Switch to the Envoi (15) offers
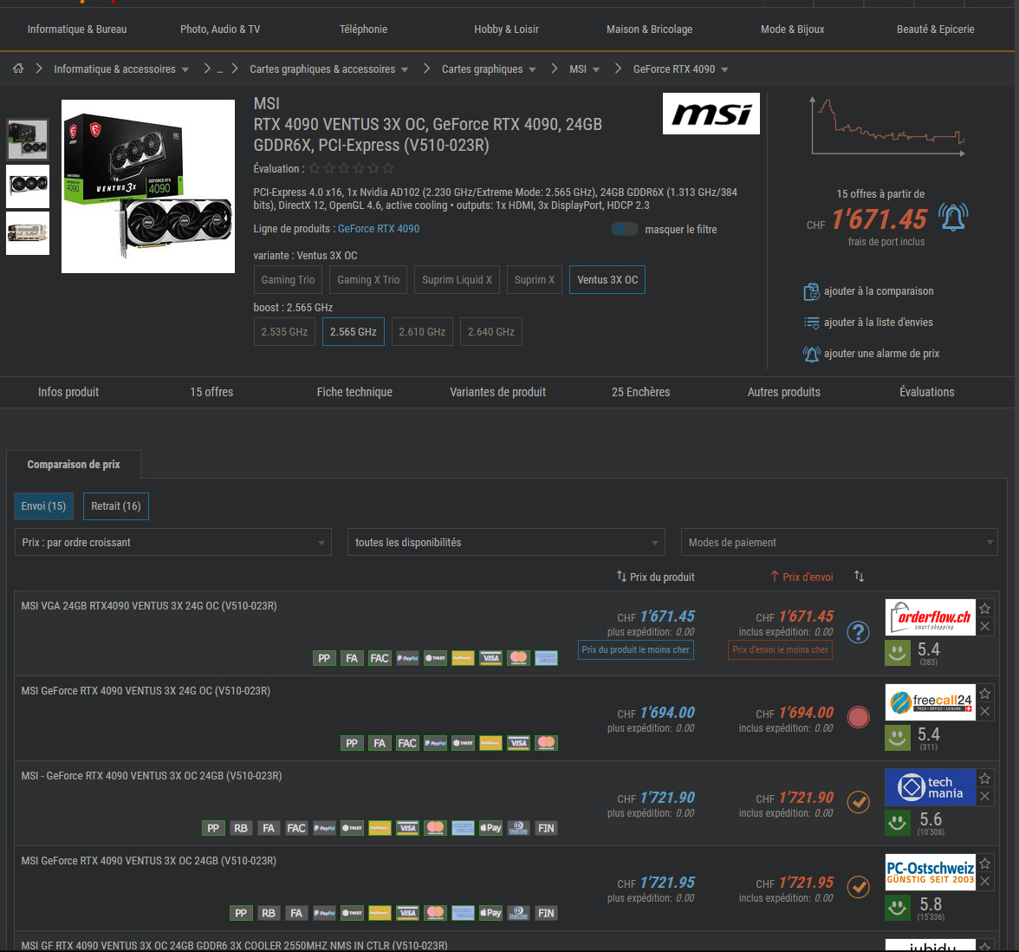The width and height of the screenshot is (1019, 952). pos(43,506)
